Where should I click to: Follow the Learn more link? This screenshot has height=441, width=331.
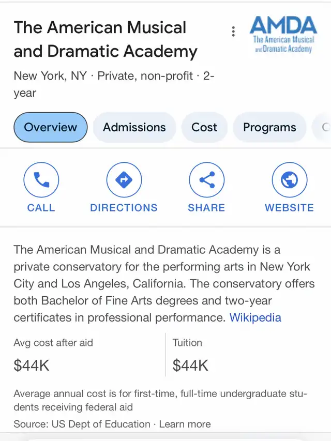[x=185, y=424]
